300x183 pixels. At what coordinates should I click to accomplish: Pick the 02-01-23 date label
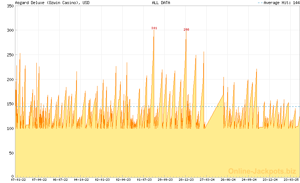(x=102, y=180)
